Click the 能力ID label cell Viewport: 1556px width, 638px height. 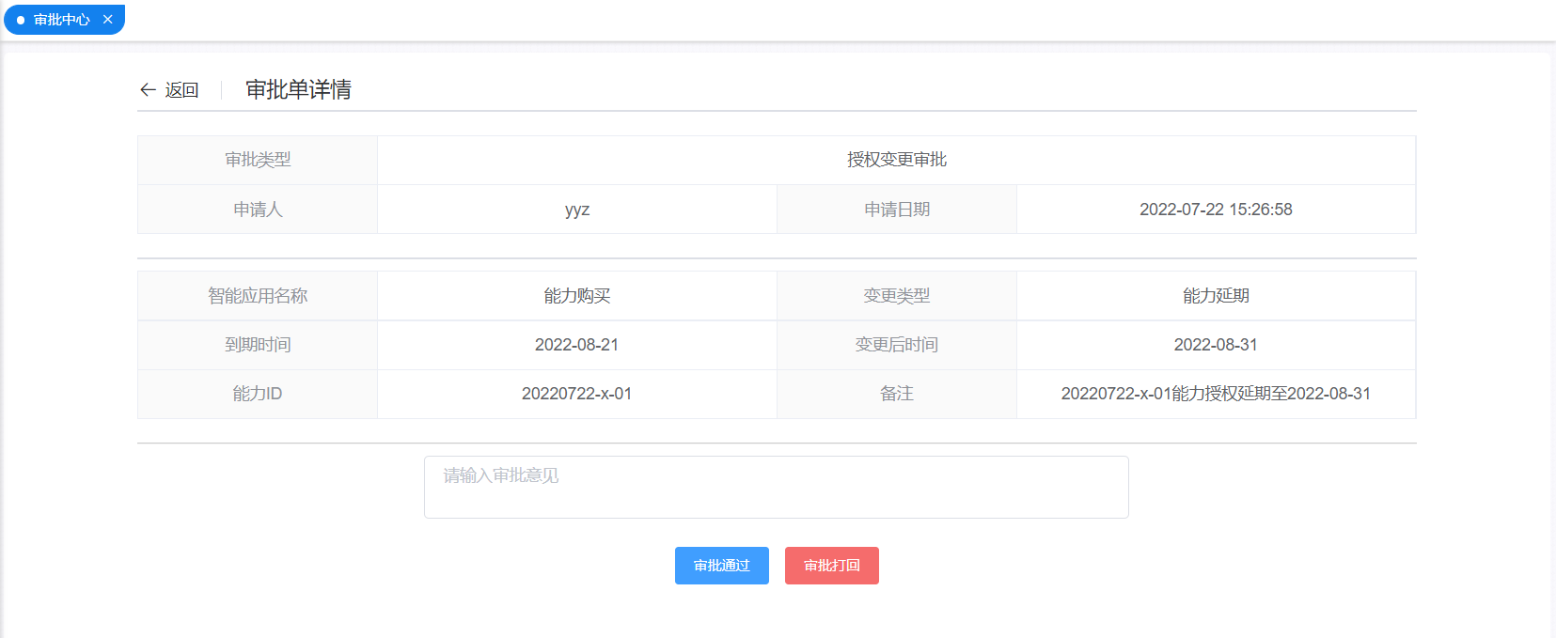(258, 394)
